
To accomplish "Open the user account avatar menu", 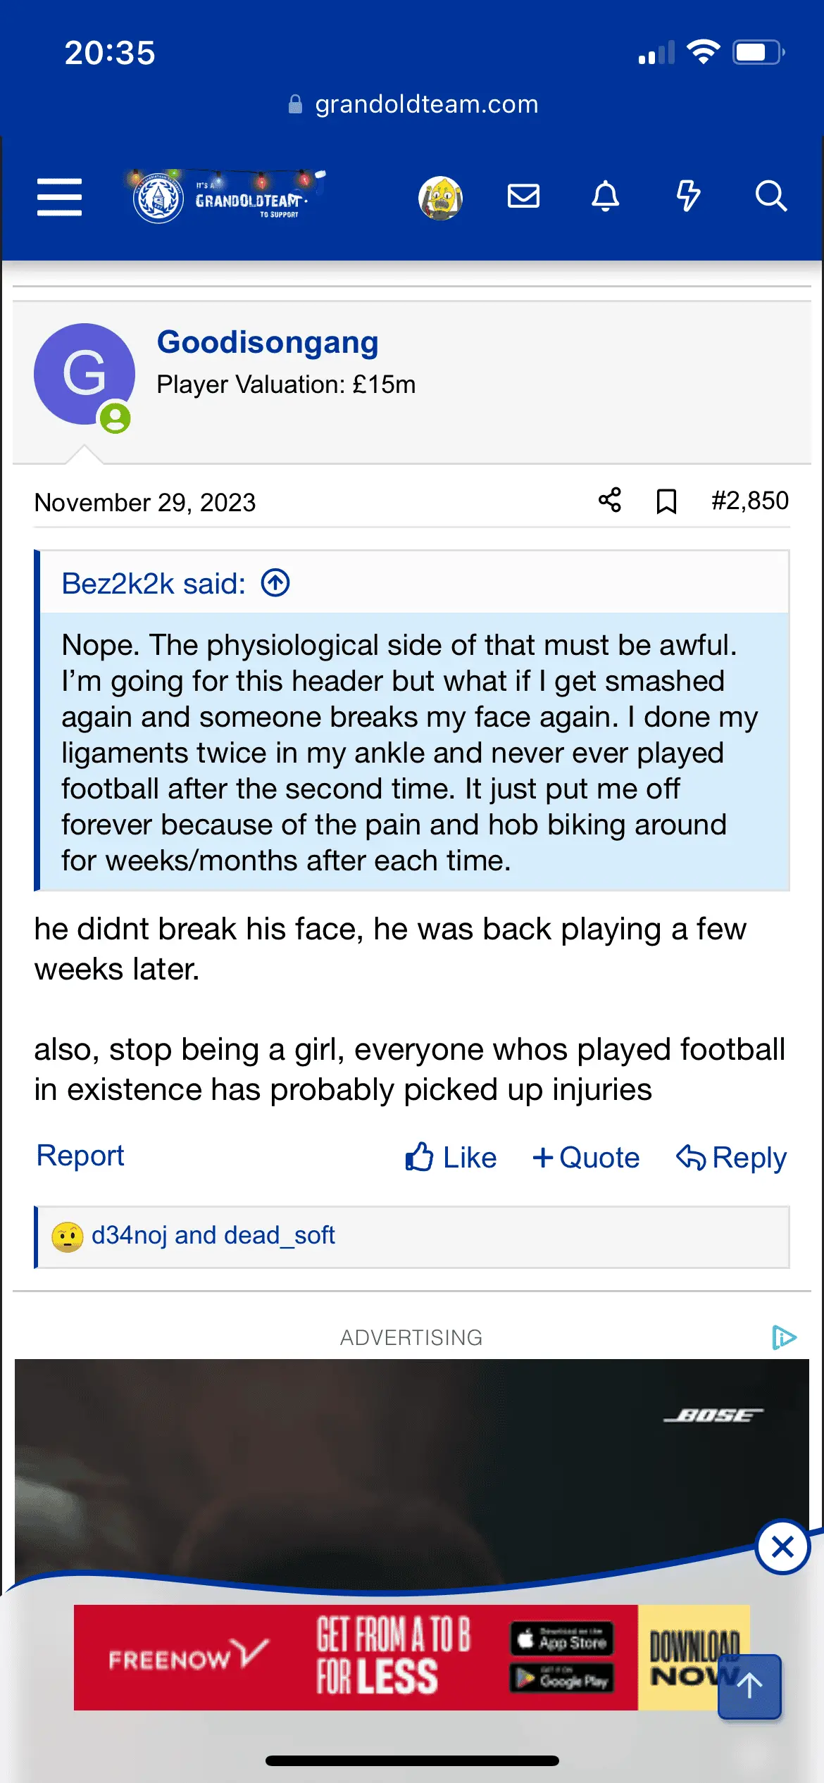I will [440, 198].
